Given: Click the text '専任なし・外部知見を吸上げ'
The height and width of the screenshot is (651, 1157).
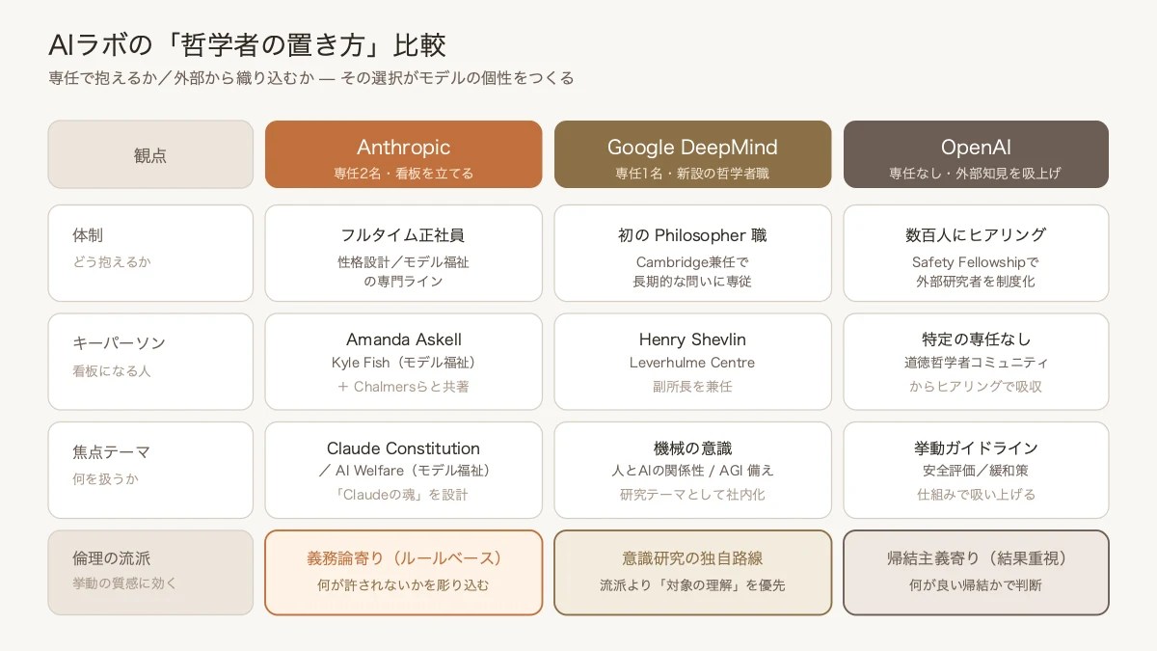Looking at the screenshot, I should 976,174.
